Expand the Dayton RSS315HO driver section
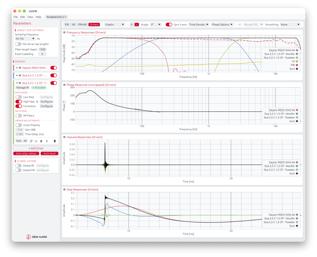This screenshot has width=317, height=257. pos(17,68)
